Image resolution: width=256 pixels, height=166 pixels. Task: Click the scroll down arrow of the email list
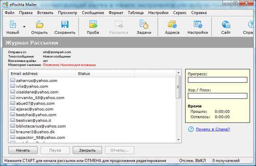178,140
